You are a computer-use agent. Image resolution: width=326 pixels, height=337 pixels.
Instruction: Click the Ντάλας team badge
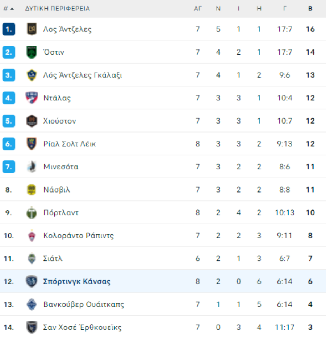(x=32, y=98)
